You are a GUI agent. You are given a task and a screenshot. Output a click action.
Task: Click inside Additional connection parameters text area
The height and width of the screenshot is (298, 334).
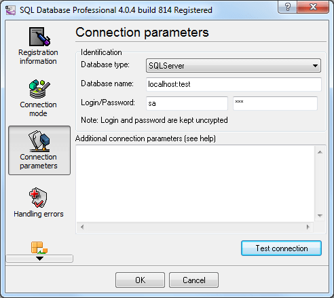coord(195,183)
